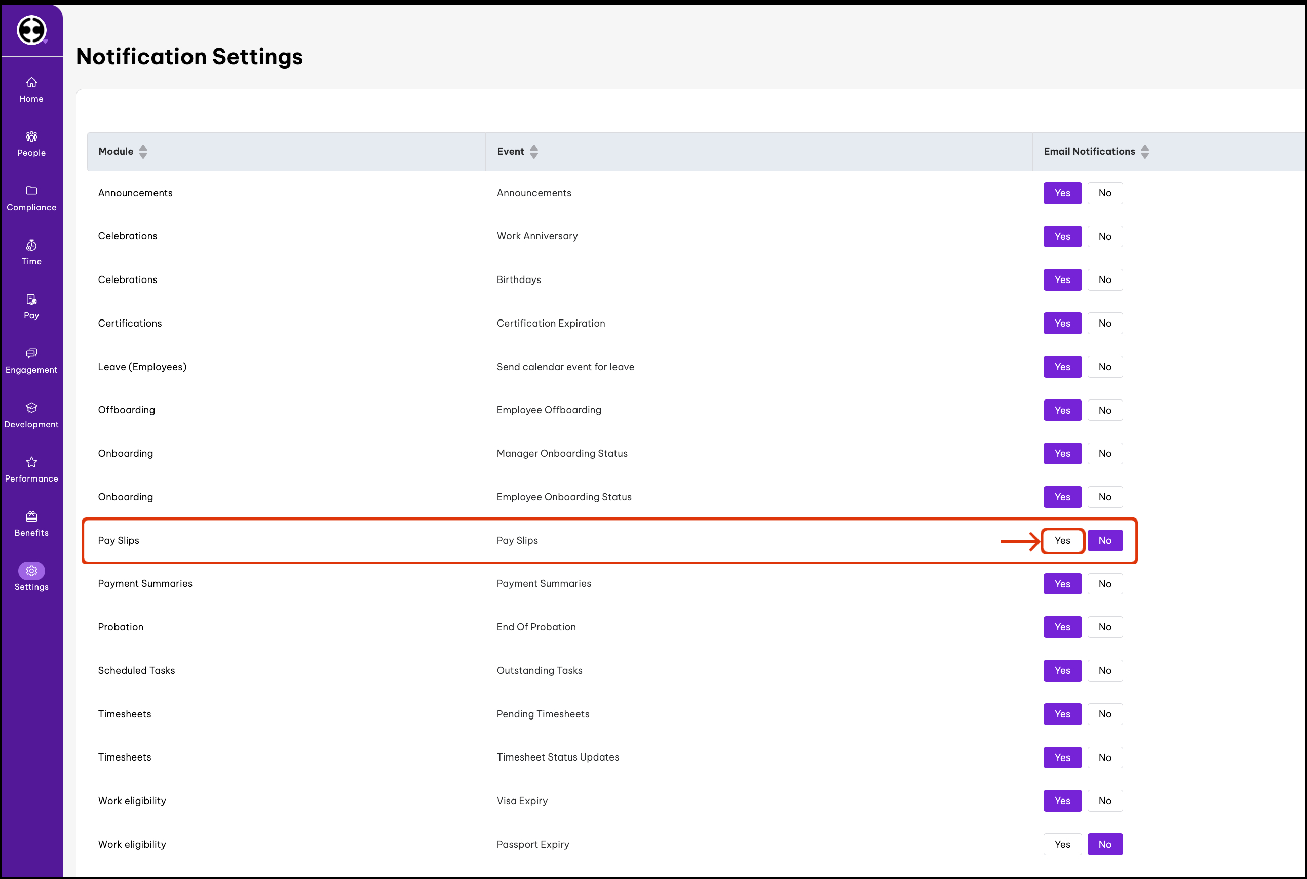This screenshot has height=879, width=1307.
Task: Sort table by Event column arrows
Action: (x=534, y=152)
